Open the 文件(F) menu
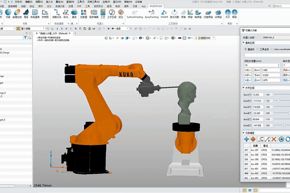 18,2
